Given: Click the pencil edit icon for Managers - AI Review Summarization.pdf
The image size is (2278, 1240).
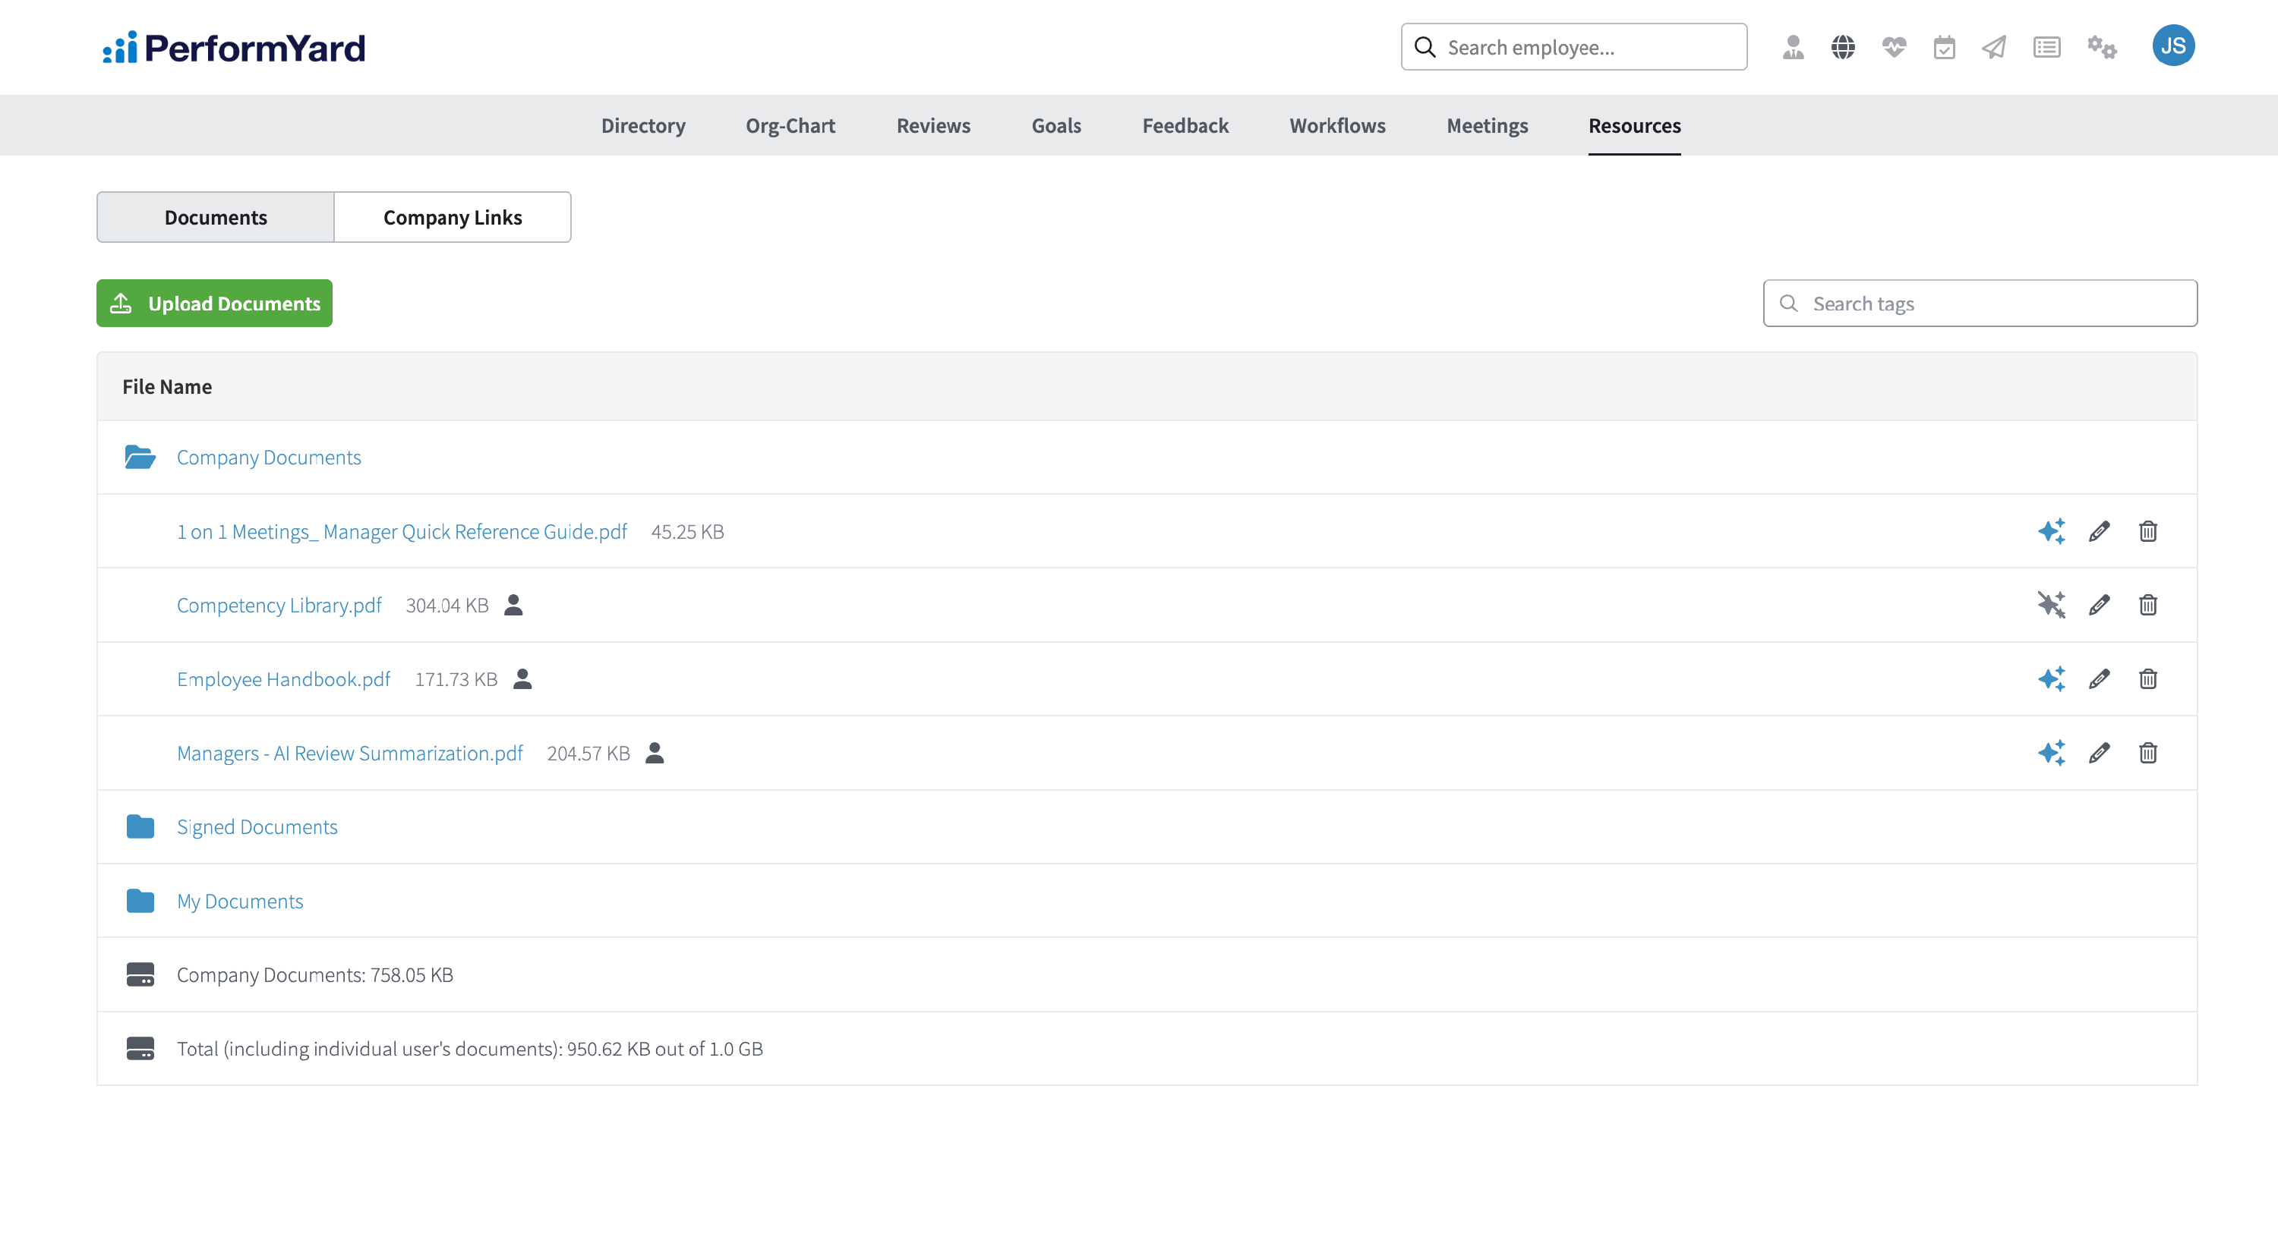Looking at the screenshot, I should (x=2099, y=753).
